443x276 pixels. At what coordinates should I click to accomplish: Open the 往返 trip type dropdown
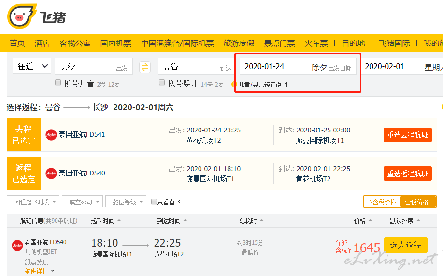(x=32, y=66)
